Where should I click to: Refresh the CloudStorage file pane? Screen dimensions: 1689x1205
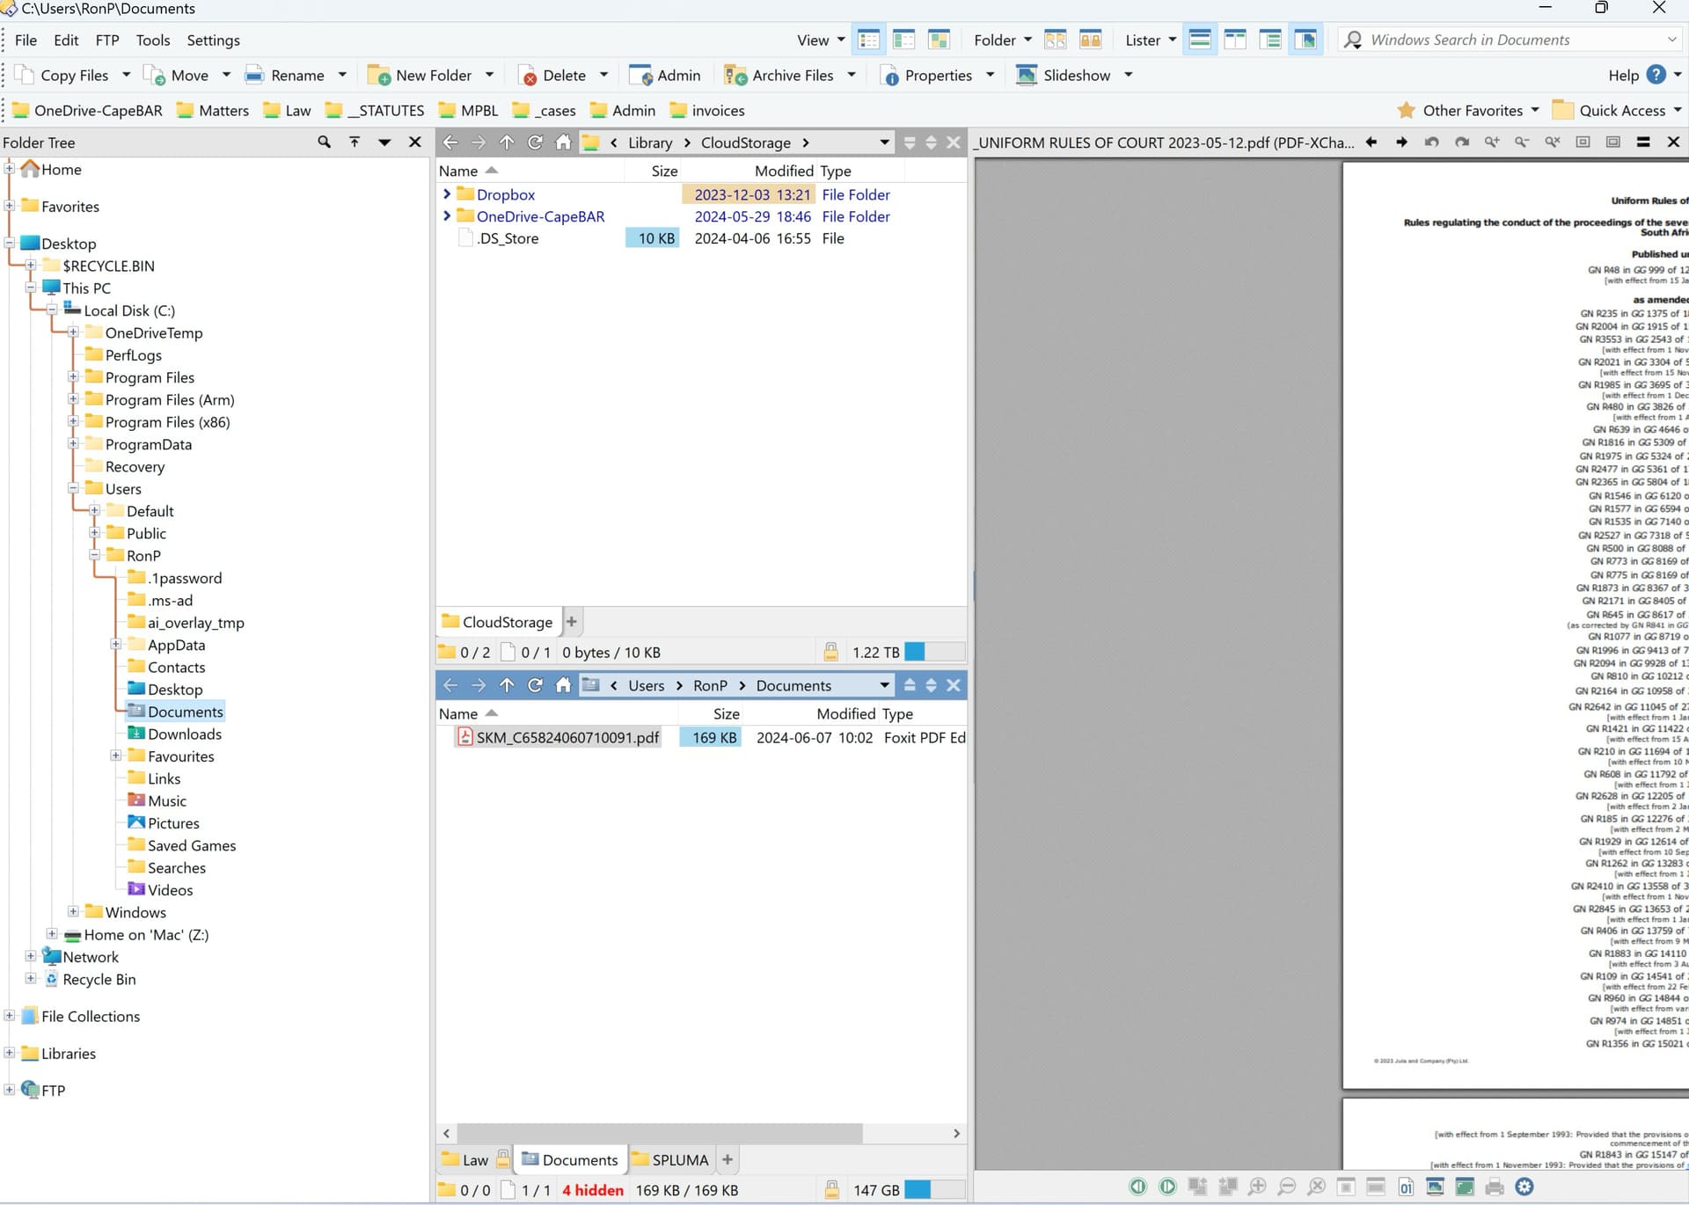[535, 142]
